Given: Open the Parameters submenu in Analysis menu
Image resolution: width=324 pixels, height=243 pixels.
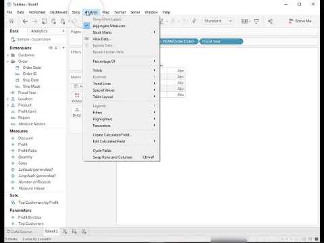Looking at the screenshot, I should click(122, 126).
